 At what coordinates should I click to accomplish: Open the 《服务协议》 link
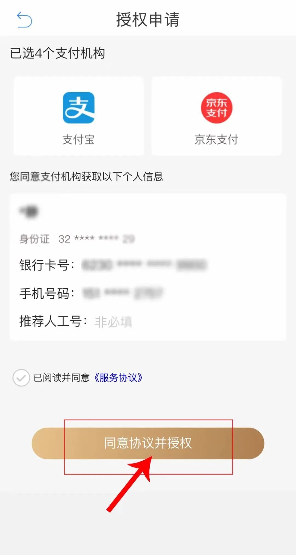coord(118,378)
